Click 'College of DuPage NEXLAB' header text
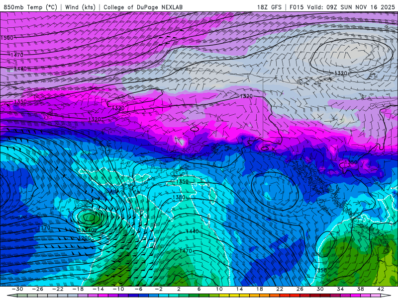 (x=143, y=7)
